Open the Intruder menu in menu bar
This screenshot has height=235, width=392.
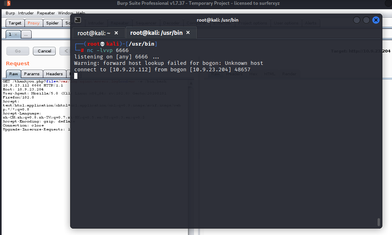[x=26, y=13]
